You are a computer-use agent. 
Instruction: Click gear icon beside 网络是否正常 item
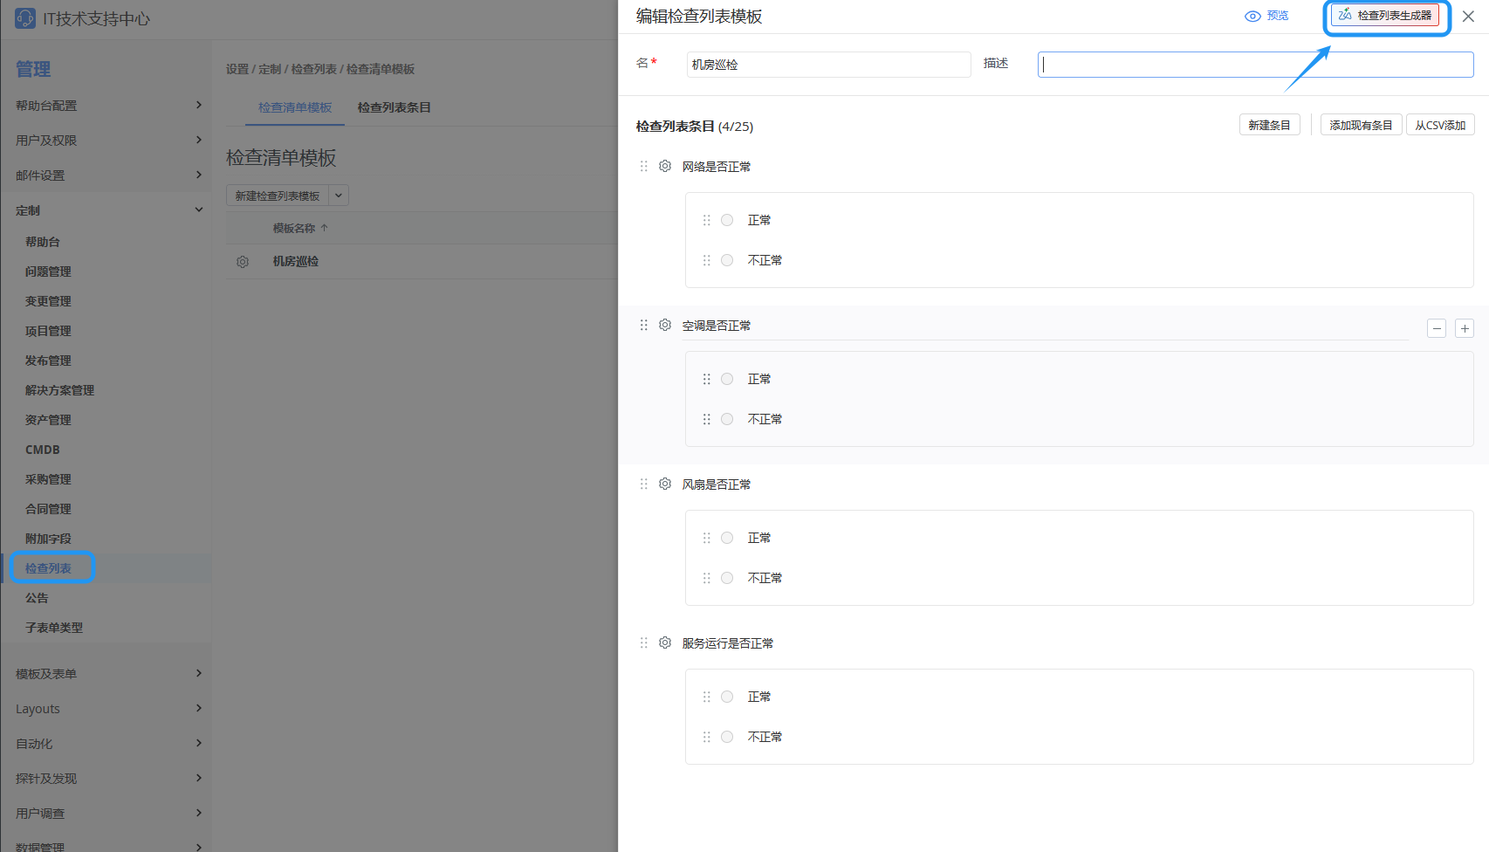665,166
